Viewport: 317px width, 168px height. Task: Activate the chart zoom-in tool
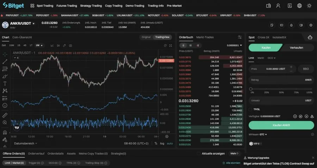(5, 122)
